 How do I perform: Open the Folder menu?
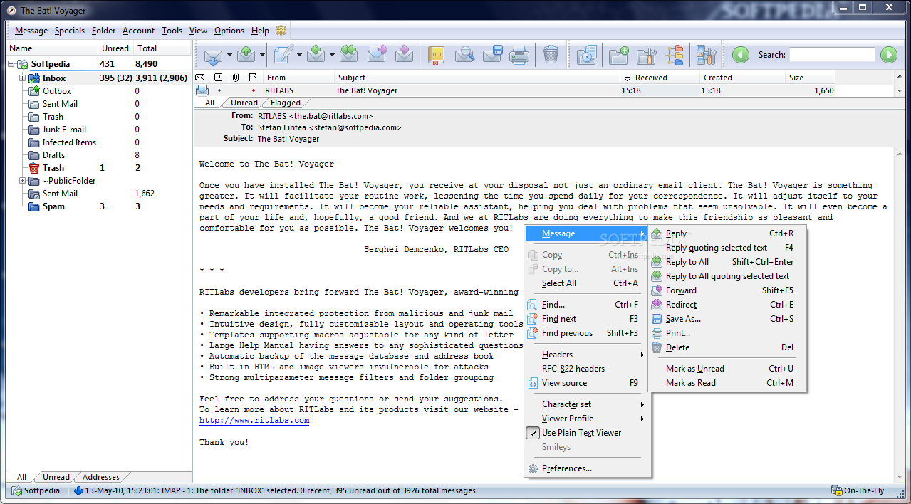[104, 31]
